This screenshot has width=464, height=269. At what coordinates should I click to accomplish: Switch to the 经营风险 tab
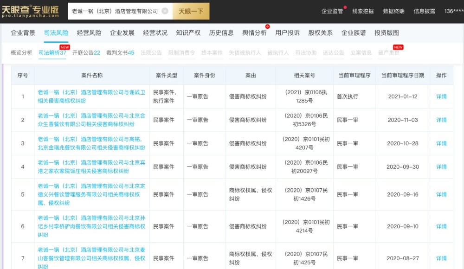coord(89,33)
